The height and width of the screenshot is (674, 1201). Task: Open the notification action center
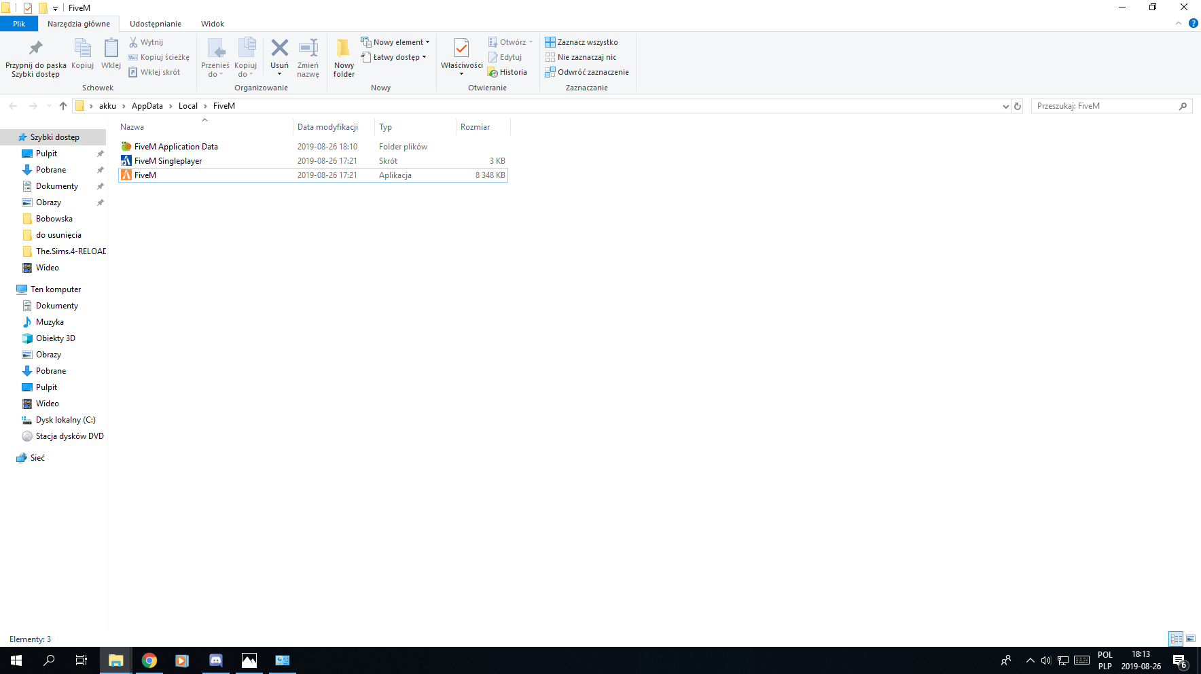click(x=1180, y=660)
